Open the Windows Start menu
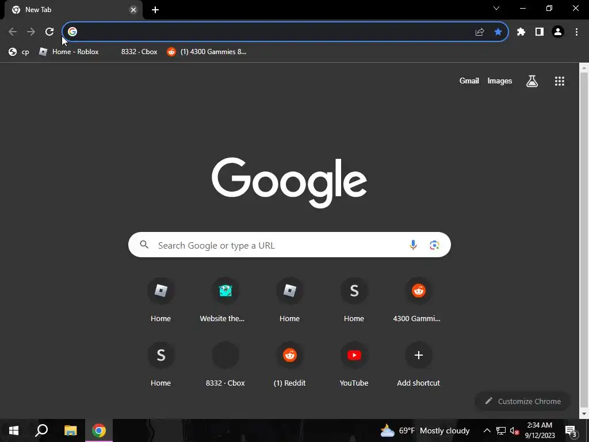The image size is (589, 442). [x=14, y=430]
